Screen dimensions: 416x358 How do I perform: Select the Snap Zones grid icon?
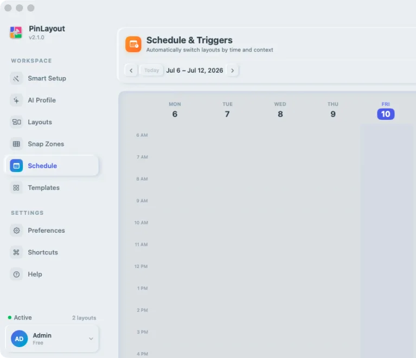(x=16, y=144)
